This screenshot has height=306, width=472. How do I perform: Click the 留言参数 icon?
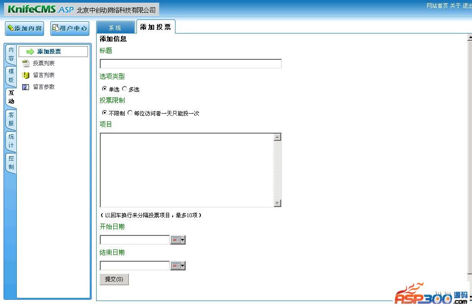pos(26,87)
